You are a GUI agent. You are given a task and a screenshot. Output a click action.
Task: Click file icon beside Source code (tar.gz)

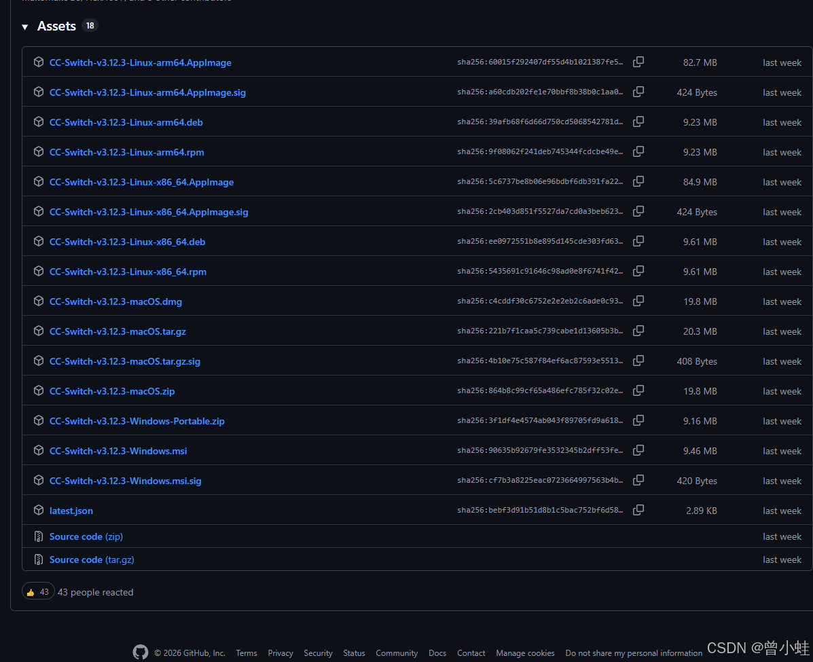38,559
